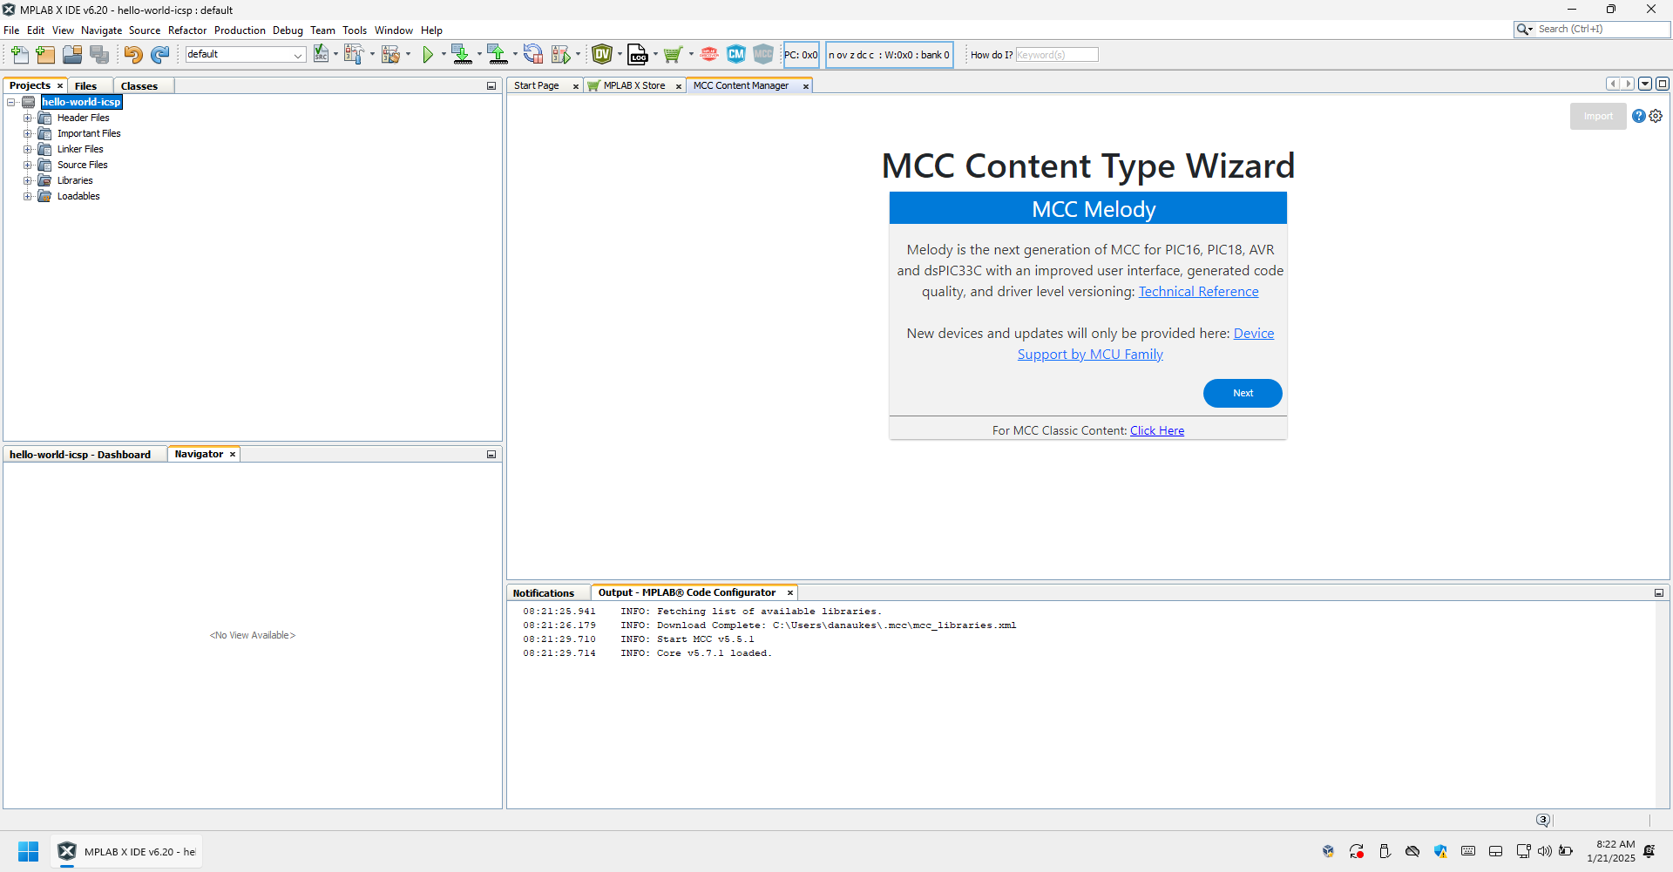Open the MCC settings gear icon
The image size is (1673, 872).
click(1656, 116)
